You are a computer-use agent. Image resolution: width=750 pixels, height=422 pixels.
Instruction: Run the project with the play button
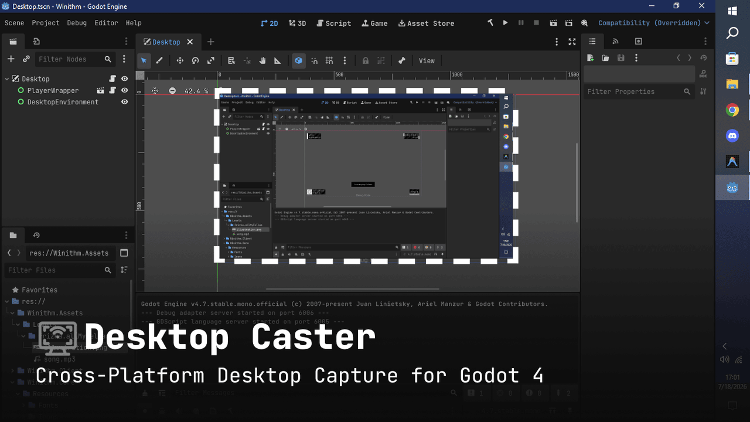point(506,23)
